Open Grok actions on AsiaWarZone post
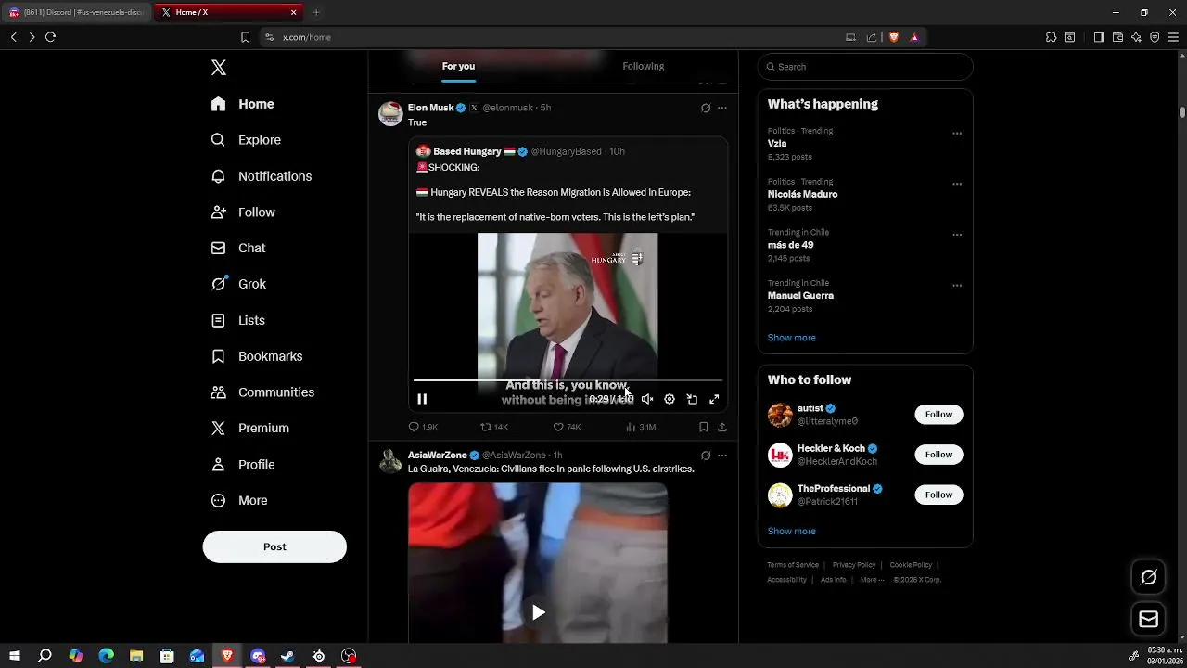The height and width of the screenshot is (668, 1187). click(x=706, y=456)
